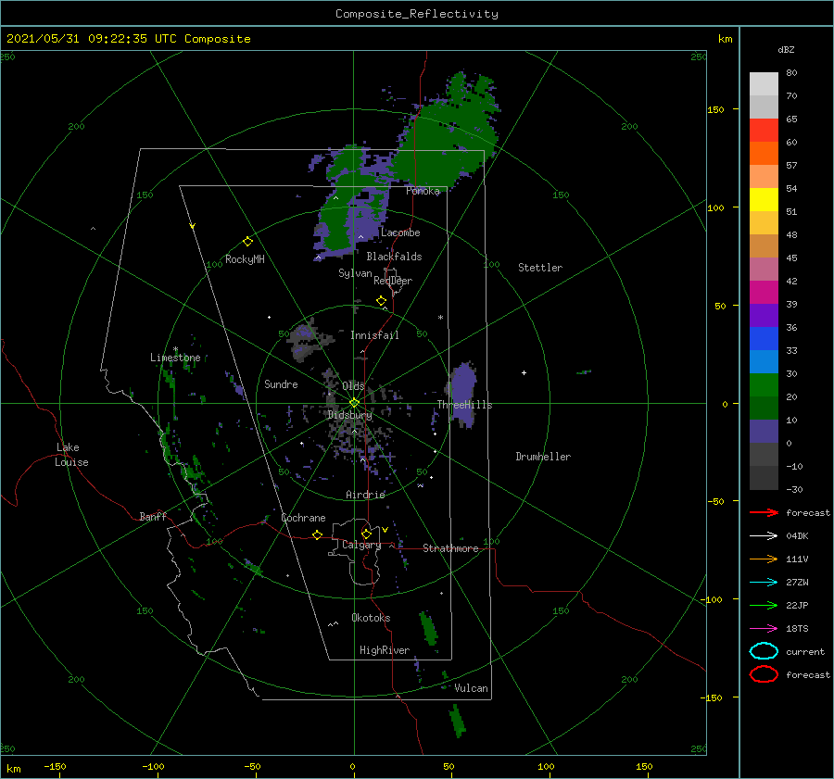Click the Limestone label
Viewport: 834px width, 779px height.
tap(175, 358)
